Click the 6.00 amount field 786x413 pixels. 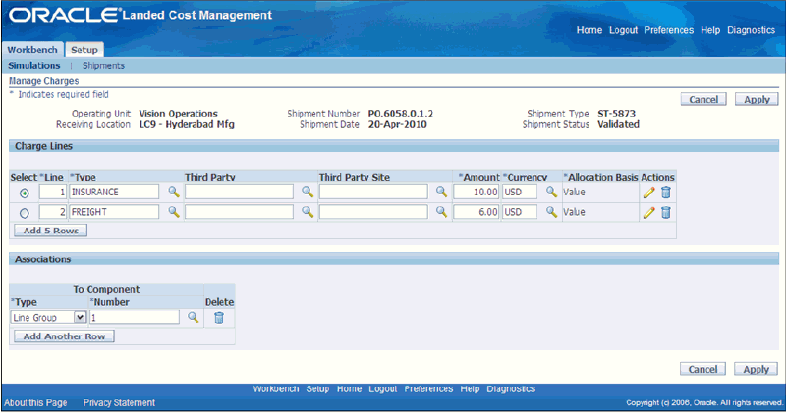(477, 212)
